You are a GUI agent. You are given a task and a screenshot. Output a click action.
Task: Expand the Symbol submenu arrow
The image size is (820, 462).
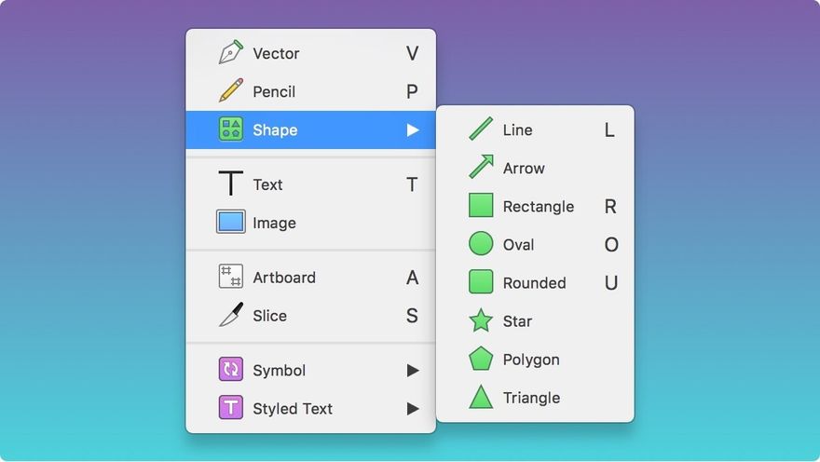coord(413,370)
